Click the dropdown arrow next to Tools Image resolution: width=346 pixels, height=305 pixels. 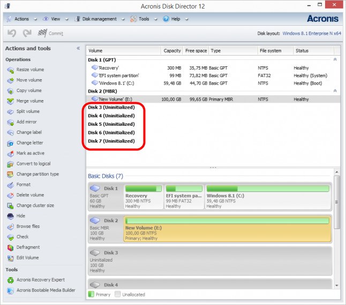(x=155, y=19)
